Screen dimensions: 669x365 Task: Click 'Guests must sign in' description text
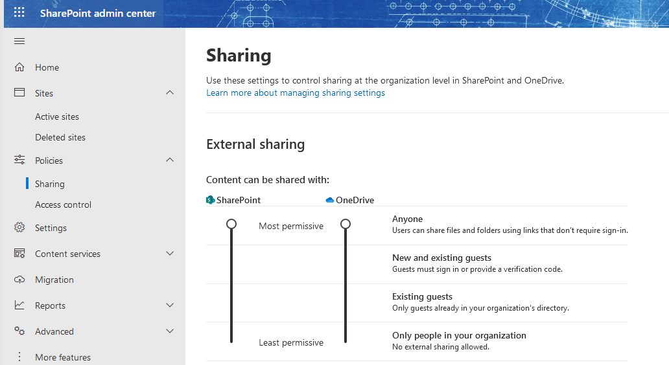click(x=477, y=269)
